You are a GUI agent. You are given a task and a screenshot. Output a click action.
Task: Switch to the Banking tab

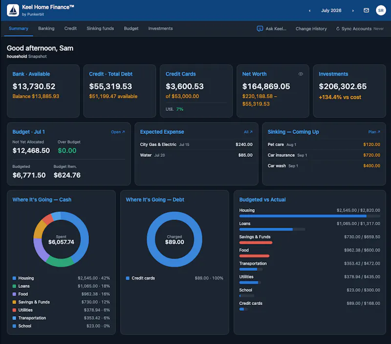tap(46, 28)
